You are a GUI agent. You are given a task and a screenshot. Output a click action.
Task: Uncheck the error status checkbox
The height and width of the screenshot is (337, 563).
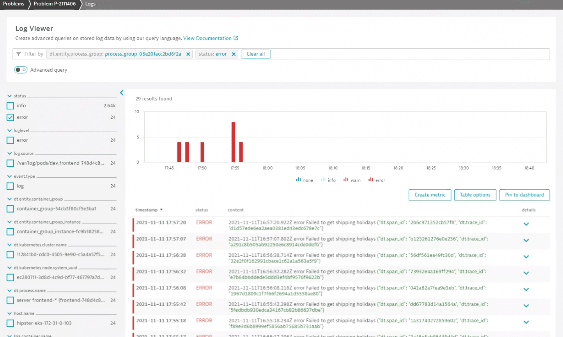(11, 117)
